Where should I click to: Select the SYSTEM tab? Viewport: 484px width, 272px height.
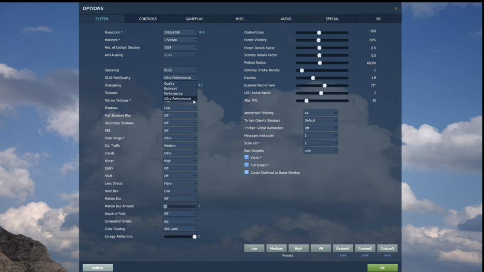102,19
